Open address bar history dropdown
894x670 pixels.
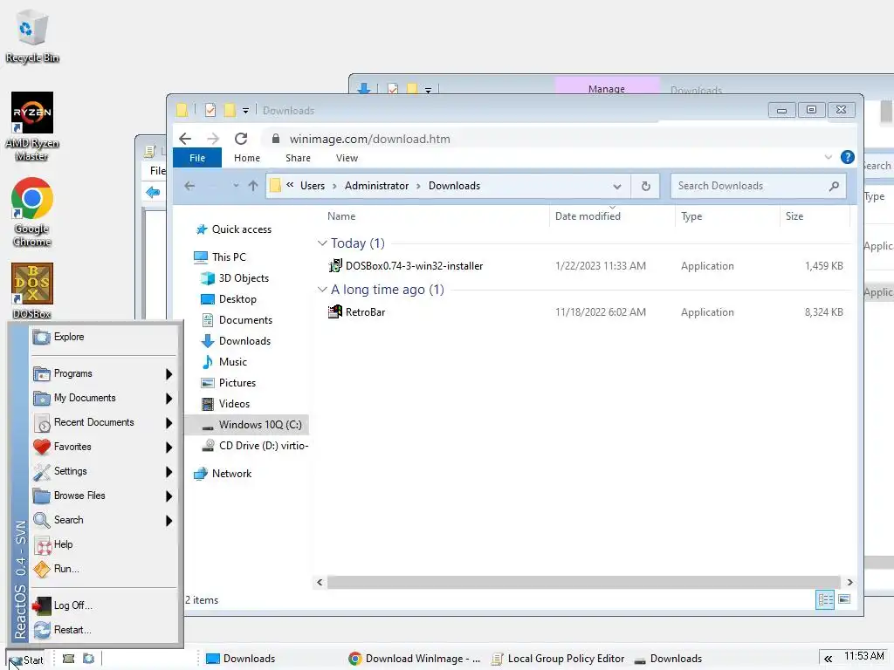(x=617, y=187)
